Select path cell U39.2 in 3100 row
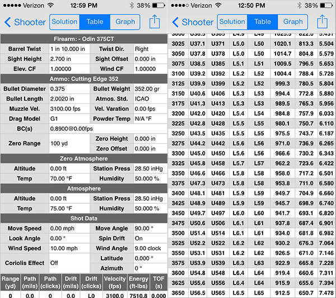Viewport: 336px width, 298px height. pyautogui.click(x=197, y=74)
